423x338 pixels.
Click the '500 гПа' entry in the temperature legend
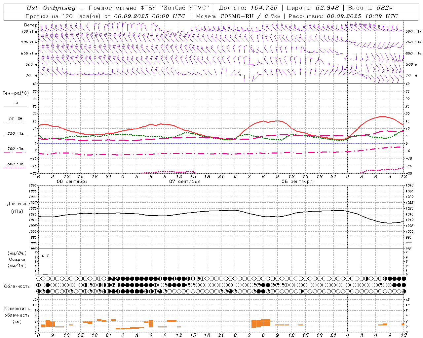click(15, 164)
